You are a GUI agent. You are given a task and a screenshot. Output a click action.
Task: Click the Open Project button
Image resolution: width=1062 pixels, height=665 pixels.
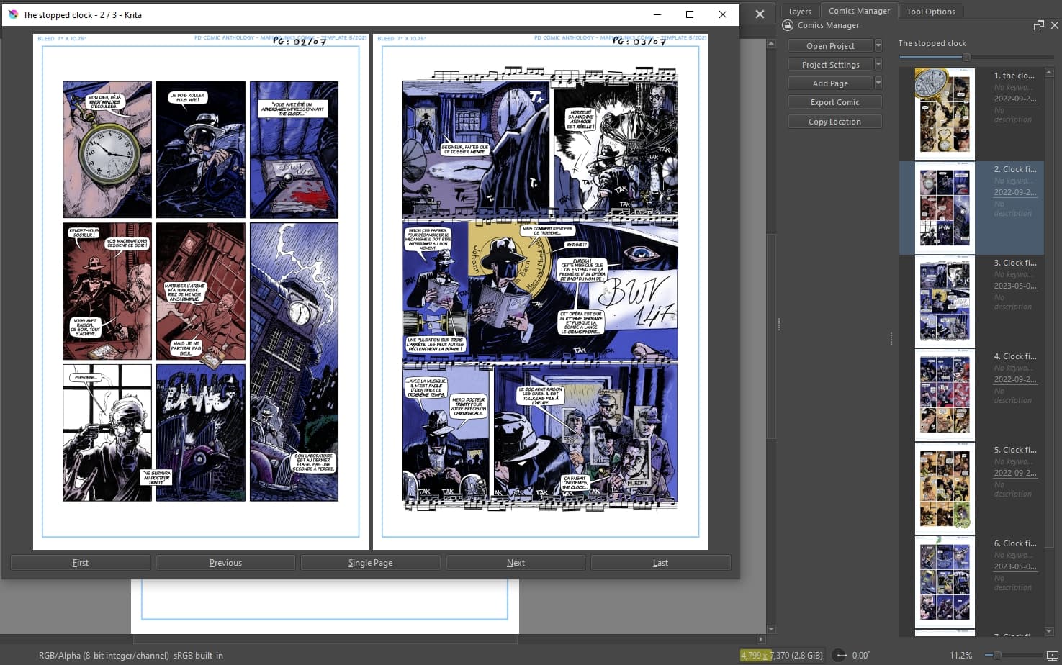(830, 45)
